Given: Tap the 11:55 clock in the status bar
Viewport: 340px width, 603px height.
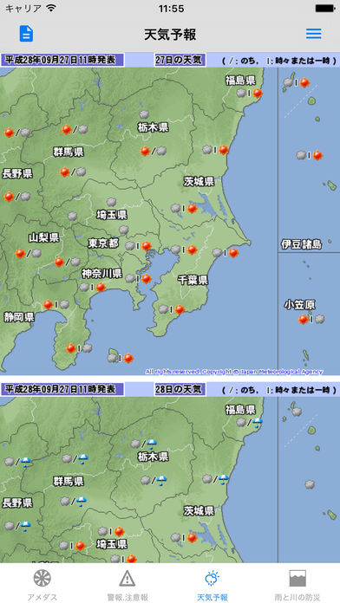Looking at the screenshot, I should click(171, 9).
